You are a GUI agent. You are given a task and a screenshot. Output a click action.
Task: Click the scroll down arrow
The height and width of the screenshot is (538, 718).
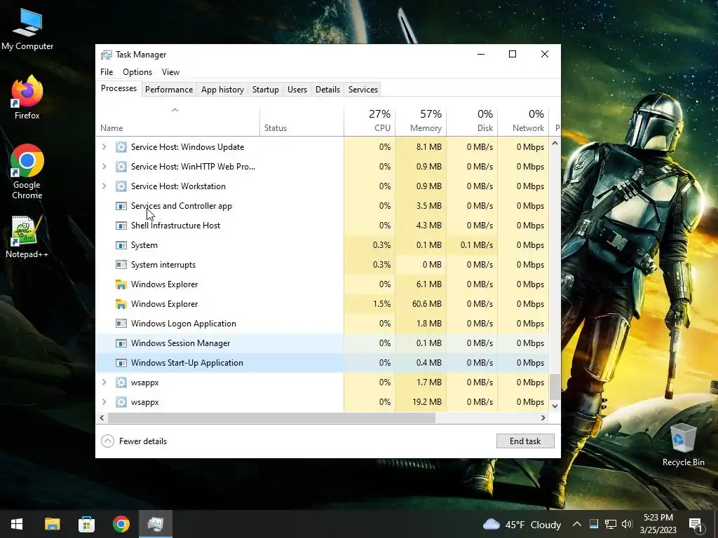tap(555, 406)
